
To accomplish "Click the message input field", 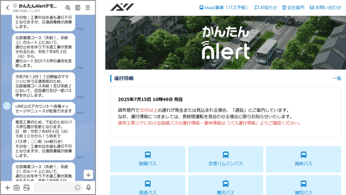I will (x=57, y=188).
